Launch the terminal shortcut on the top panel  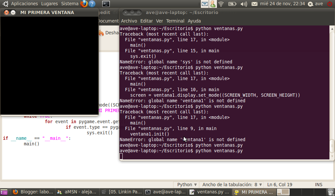coord(106,4)
